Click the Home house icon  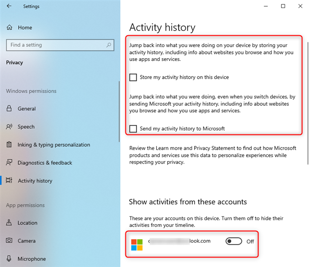9,27
